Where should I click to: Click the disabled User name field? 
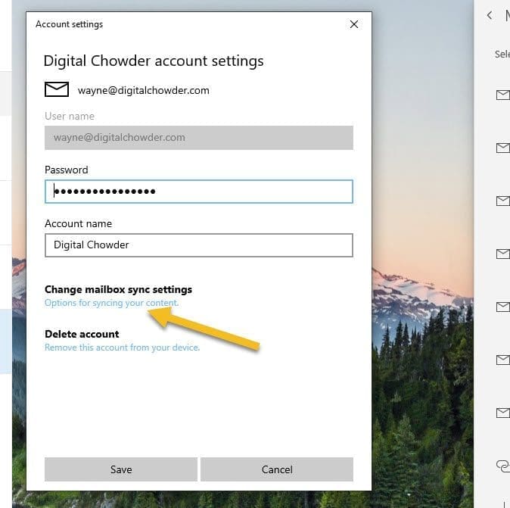coord(199,138)
